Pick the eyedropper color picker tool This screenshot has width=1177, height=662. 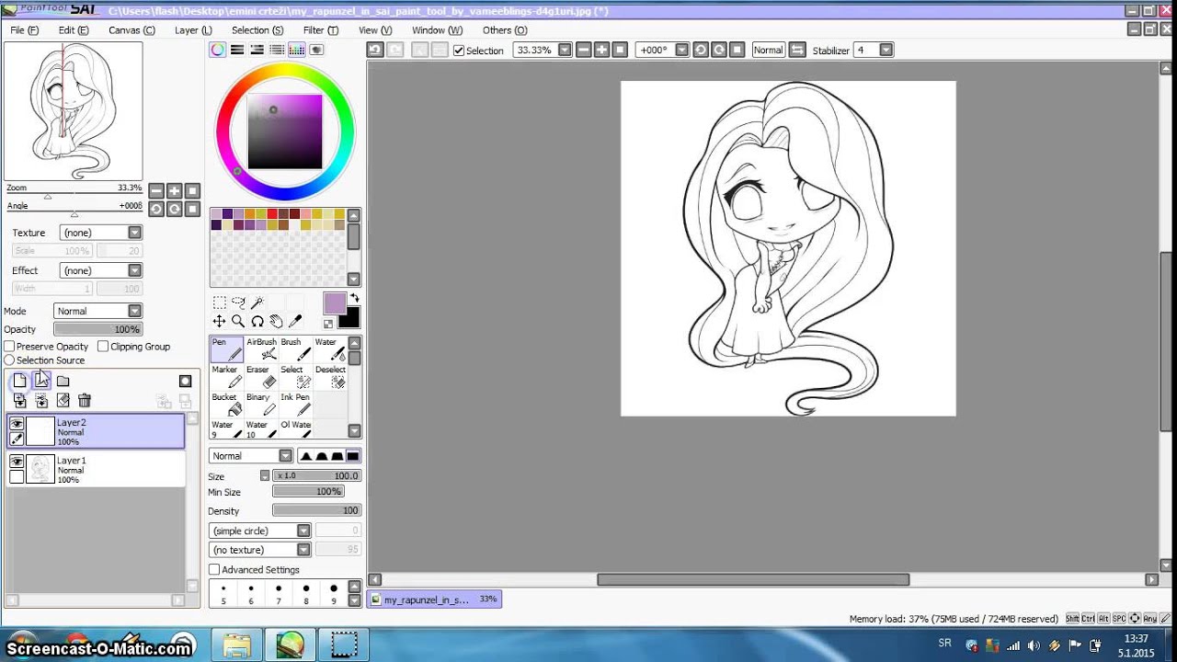pyautogui.click(x=295, y=321)
